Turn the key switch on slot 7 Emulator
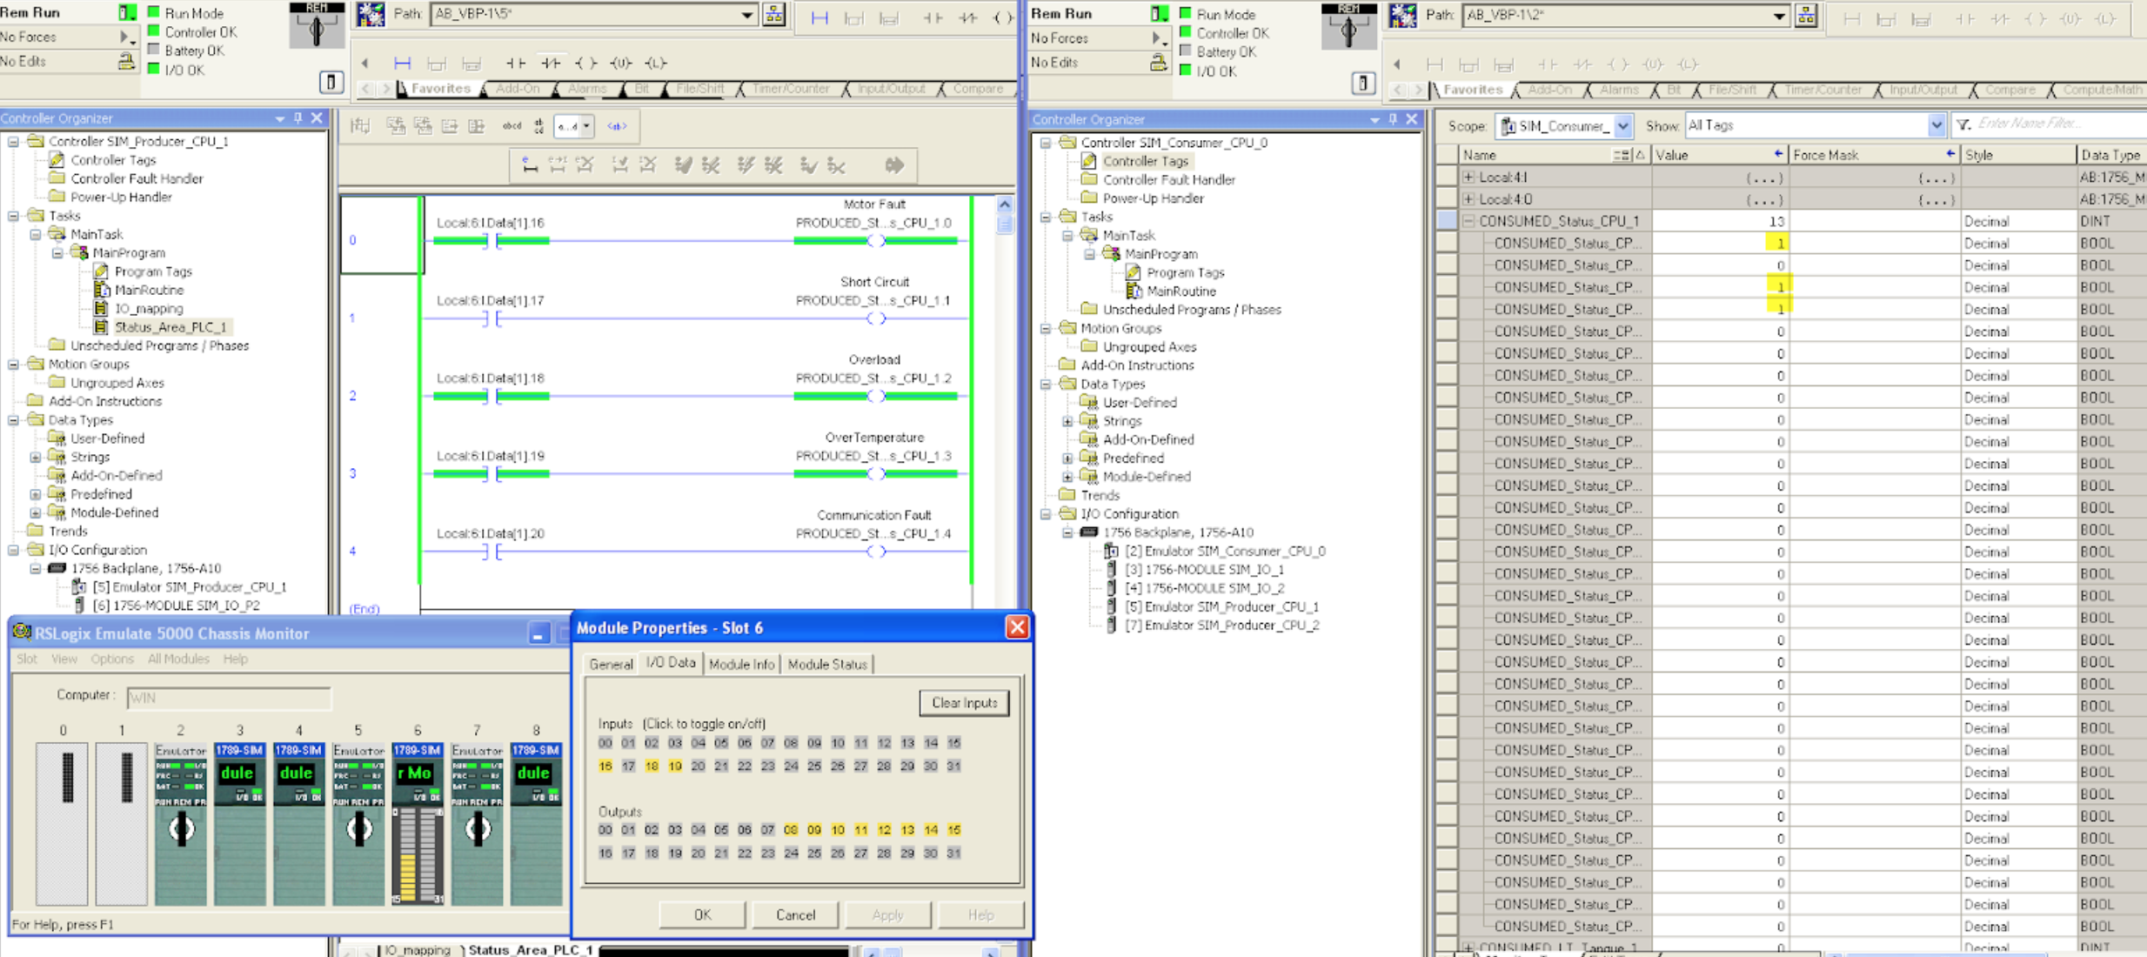 click(477, 829)
